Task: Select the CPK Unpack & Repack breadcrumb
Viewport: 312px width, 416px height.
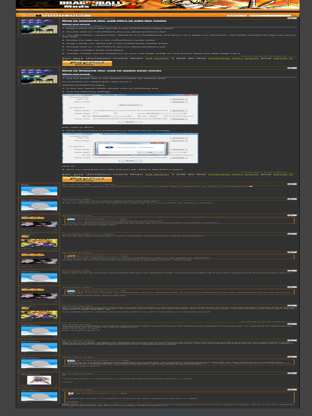Action: coord(96,12)
